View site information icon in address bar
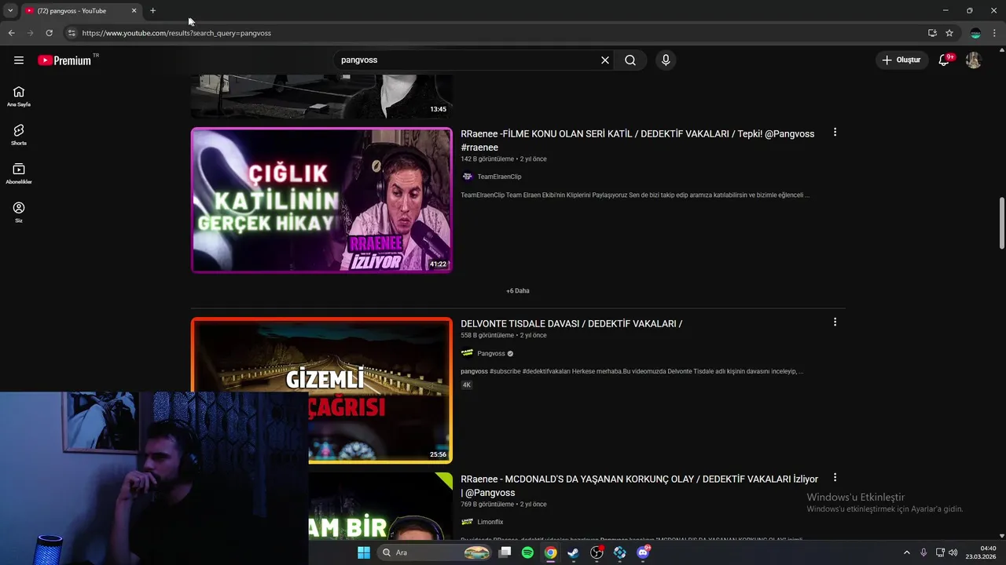The image size is (1006, 565). (72, 33)
